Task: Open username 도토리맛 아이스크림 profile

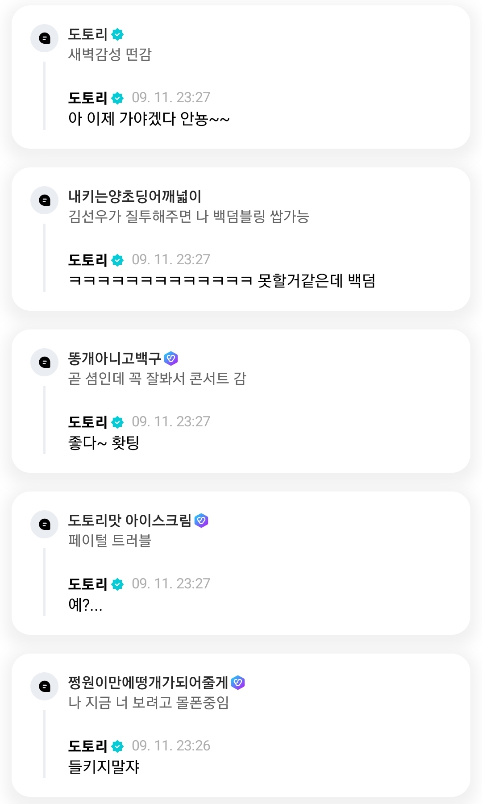Action: [129, 520]
